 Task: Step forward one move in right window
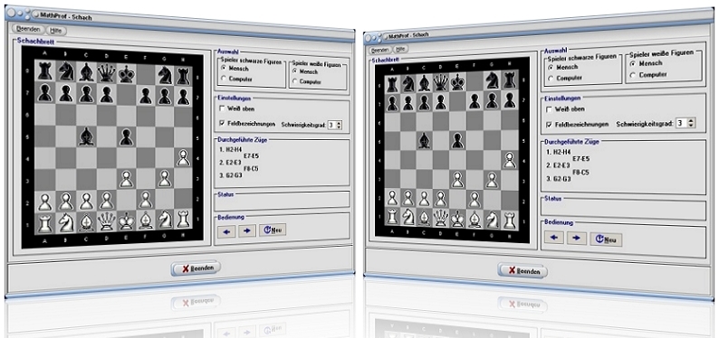tap(577, 239)
